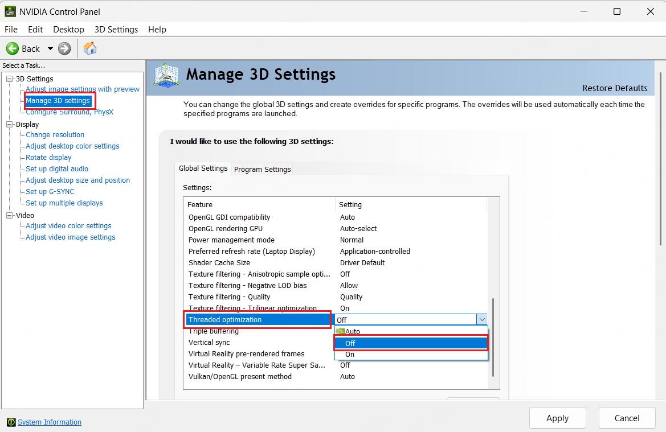Open the Help menu
Screen dimensions: 666x432
pos(157,29)
